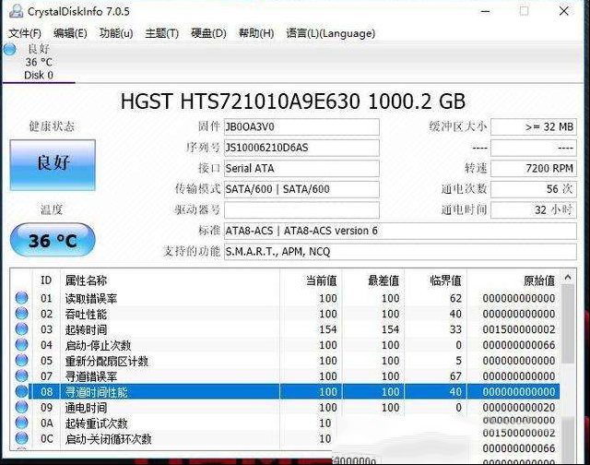Viewport: 590px width, 465px height.
Task: Click the attribute list vertical scrollbar thumb
Action: point(568,324)
